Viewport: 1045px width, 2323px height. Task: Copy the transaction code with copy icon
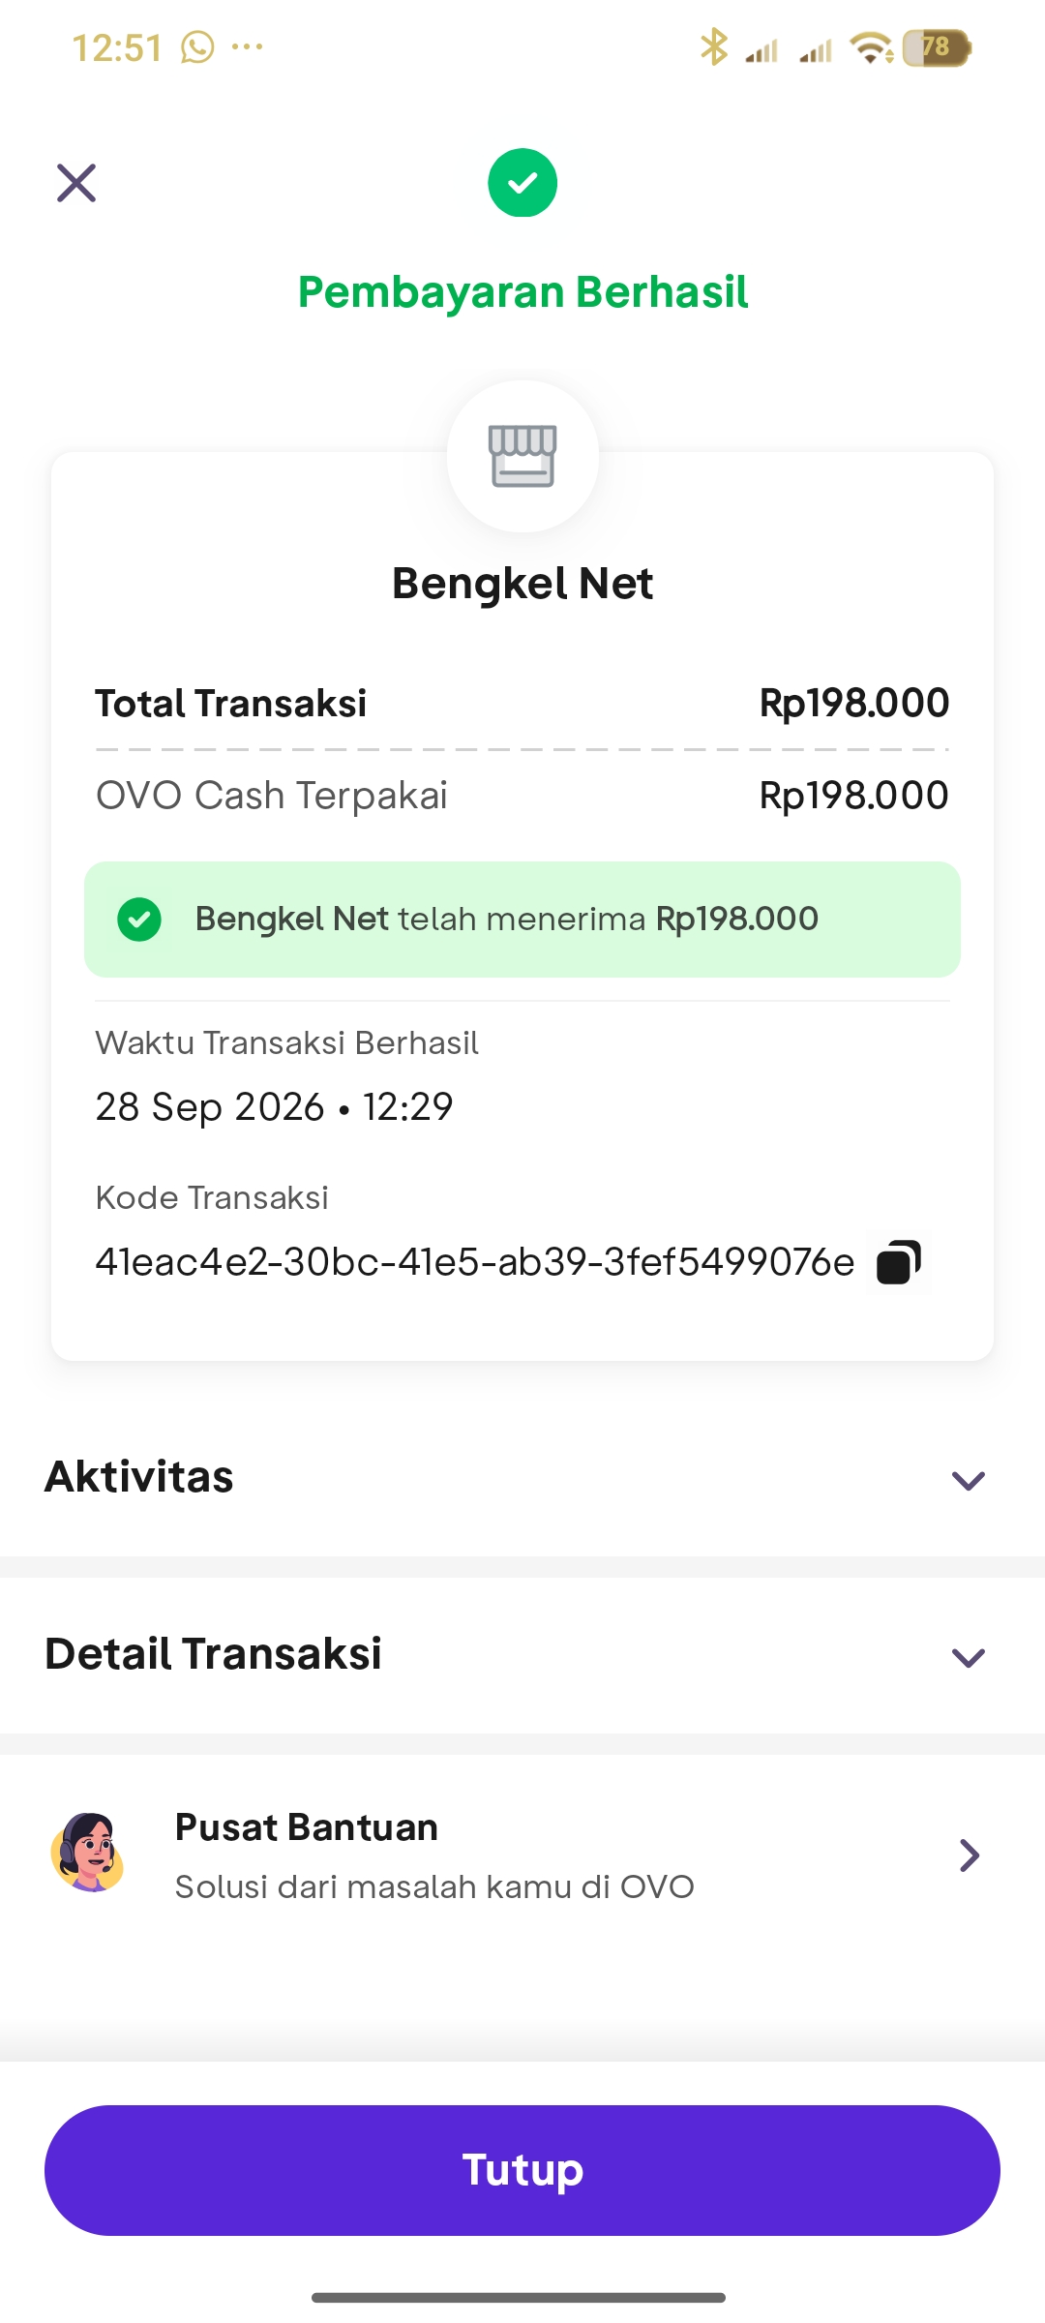(x=898, y=1262)
